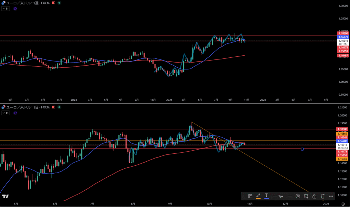This screenshot has width=350, height=207.
Task: Click the text color T icon
Action: pyautogui.click(x=266, y=196)
